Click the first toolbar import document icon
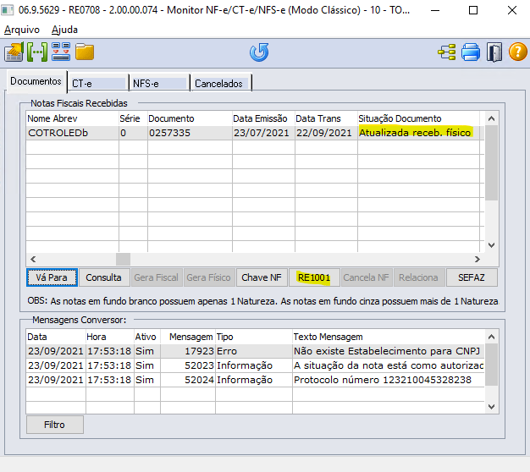The width and height of the screenshot is (530, 472). pos(14,52)
